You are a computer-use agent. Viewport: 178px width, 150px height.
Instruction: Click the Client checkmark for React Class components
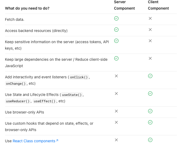click(150, 140)
